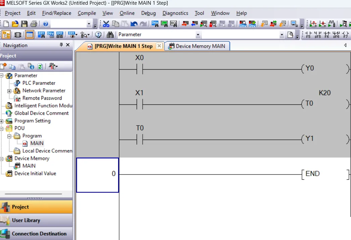Open the Online menu
This screenshot has width=351, height=240.
[127, 13]
